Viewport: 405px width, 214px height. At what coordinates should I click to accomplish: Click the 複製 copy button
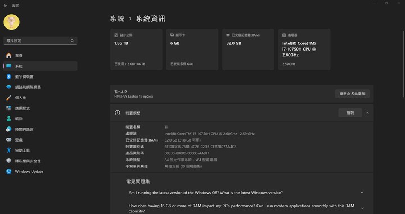coord(350,113)
